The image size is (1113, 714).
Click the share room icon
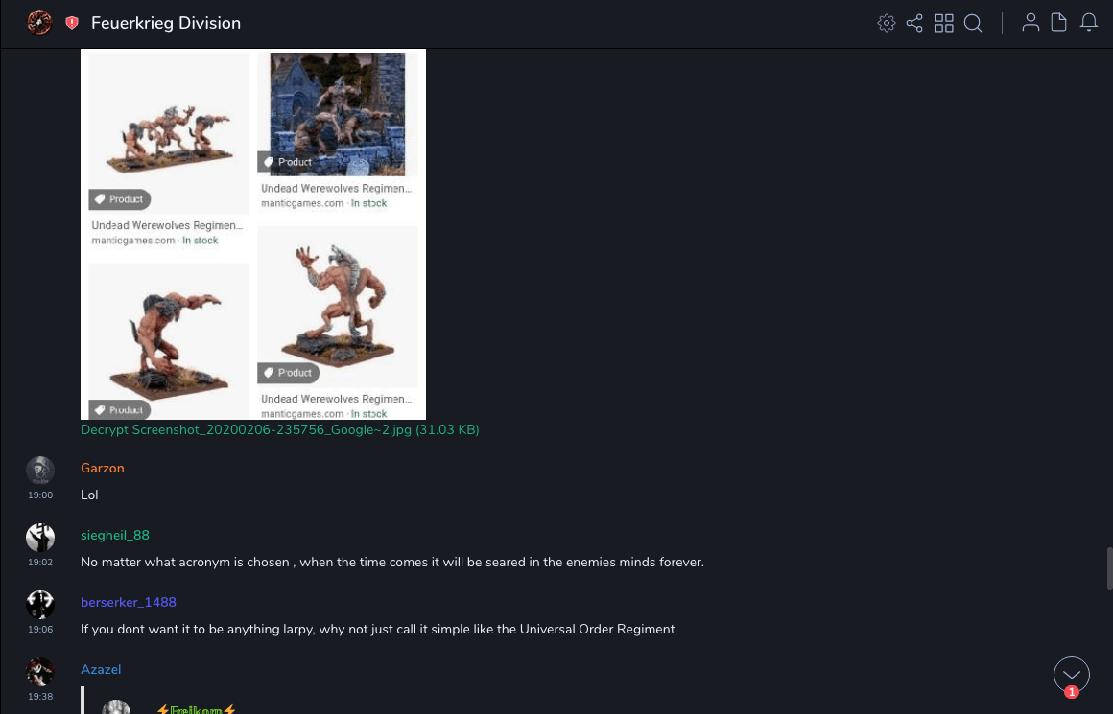(914, 23)
